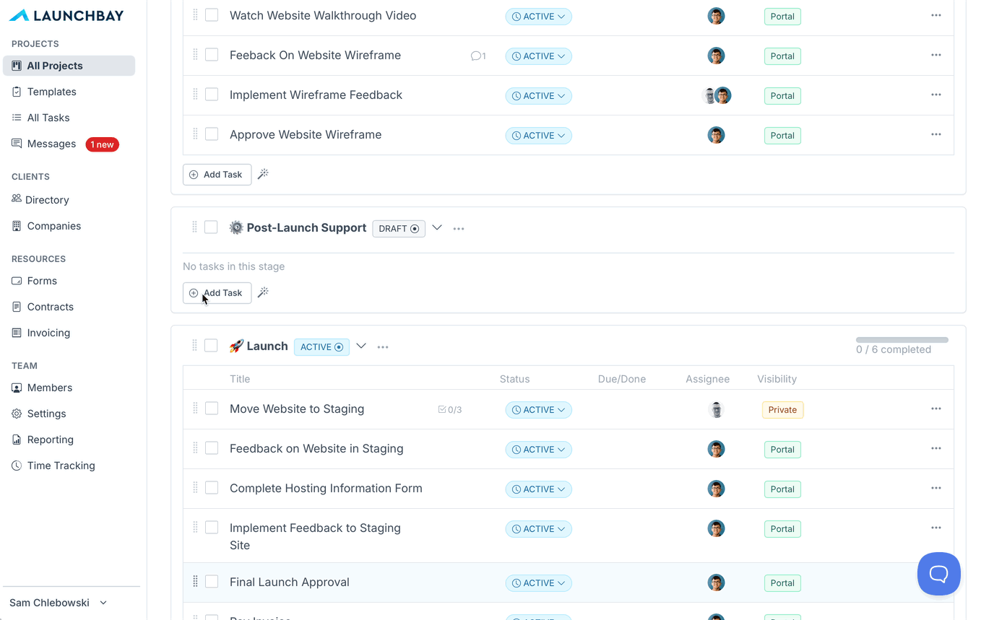Screen dimensions: 981x620
Task: Click the magic wand icon in Post-Launch Support
Action: point(263,292)
